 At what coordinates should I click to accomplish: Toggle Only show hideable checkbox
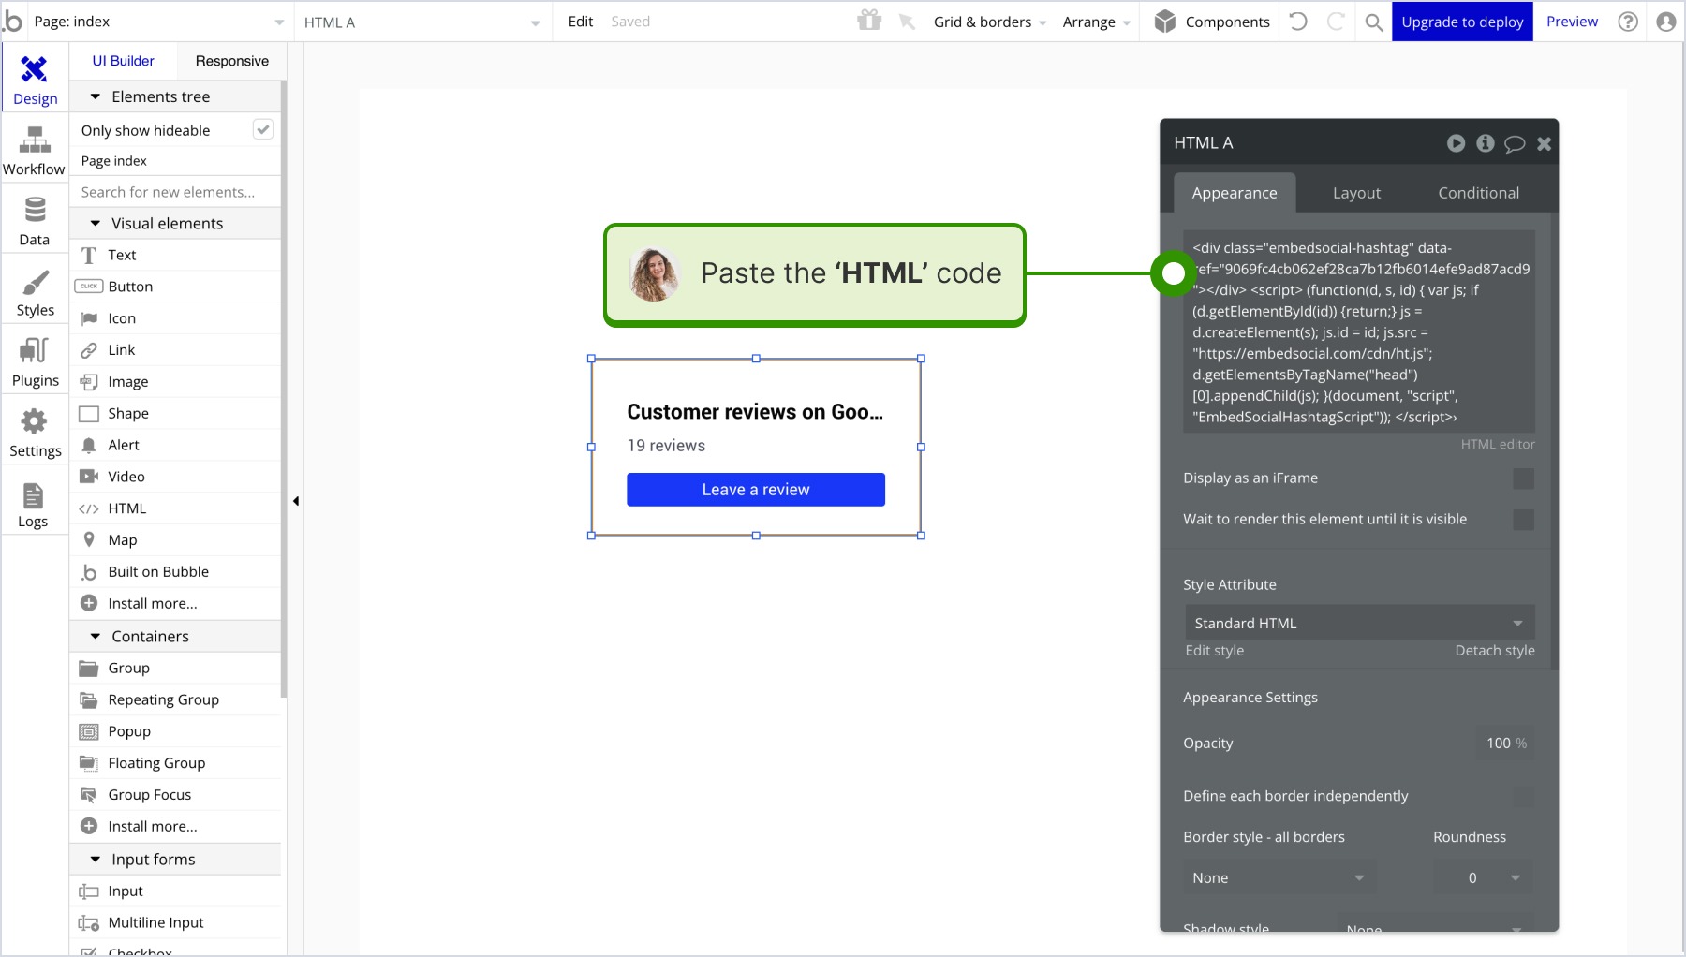[x=263, y=129]
